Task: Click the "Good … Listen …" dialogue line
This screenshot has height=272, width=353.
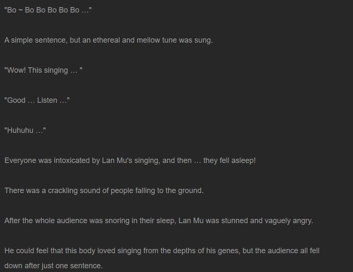Action: click(x=37, y=100)
